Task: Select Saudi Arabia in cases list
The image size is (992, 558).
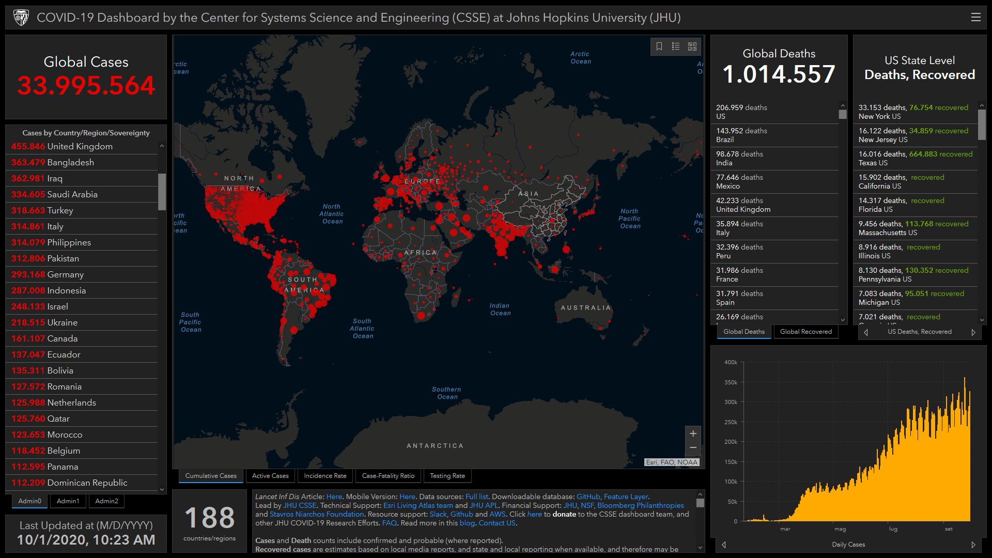Action: tap(82, 195)
